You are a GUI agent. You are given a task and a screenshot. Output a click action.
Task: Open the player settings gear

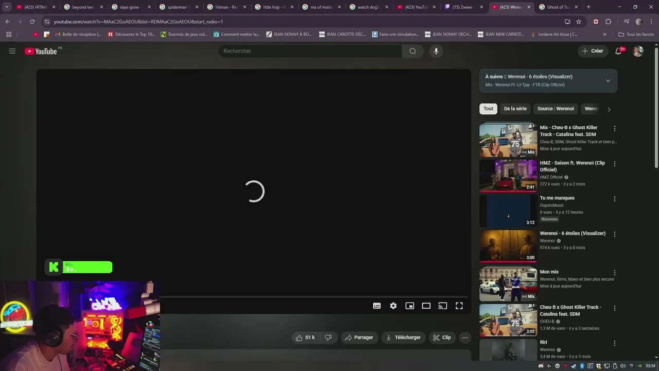pos(393,306)
